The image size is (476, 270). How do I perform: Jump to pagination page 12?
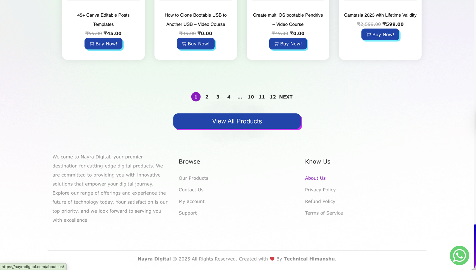click(273, 97)
